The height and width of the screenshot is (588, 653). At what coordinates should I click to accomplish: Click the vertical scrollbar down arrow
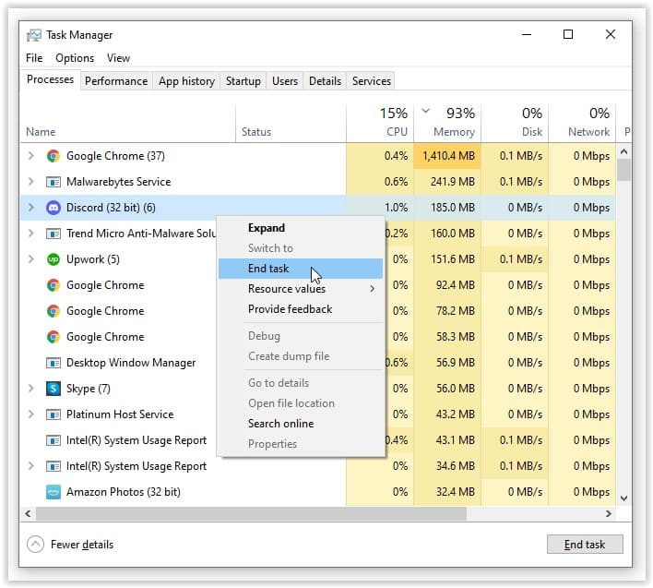coord(623,498)
